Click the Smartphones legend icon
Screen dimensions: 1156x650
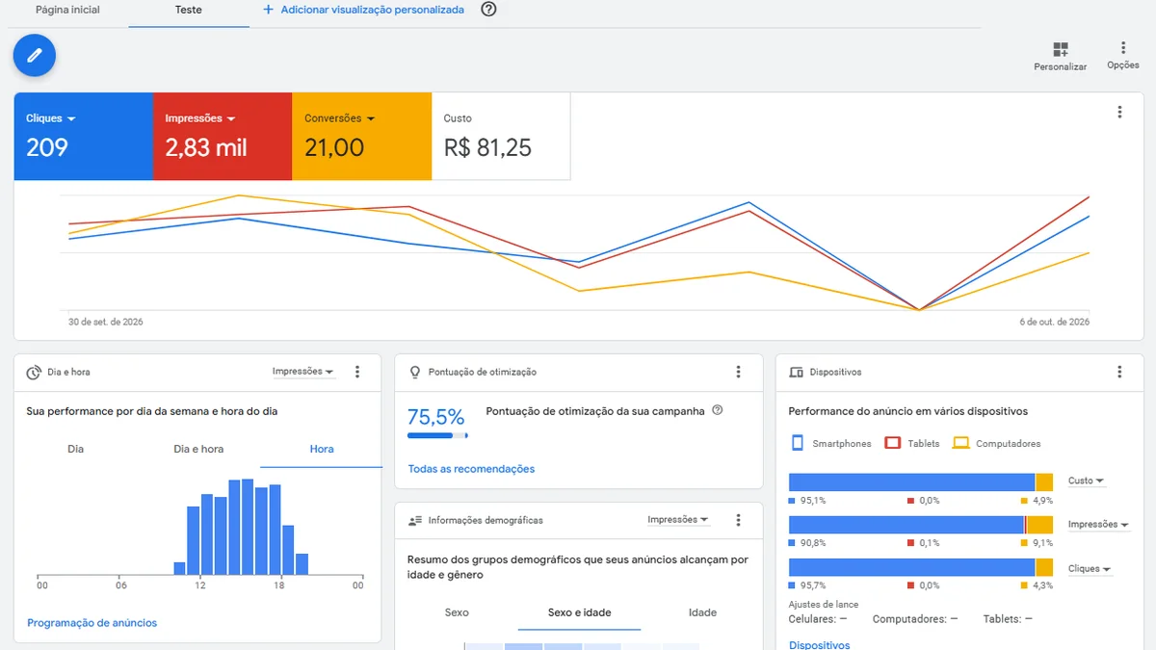pos(798,443)
